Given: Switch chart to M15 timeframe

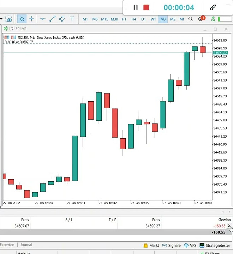Looking at the screenshot, I should pos(104,19).
